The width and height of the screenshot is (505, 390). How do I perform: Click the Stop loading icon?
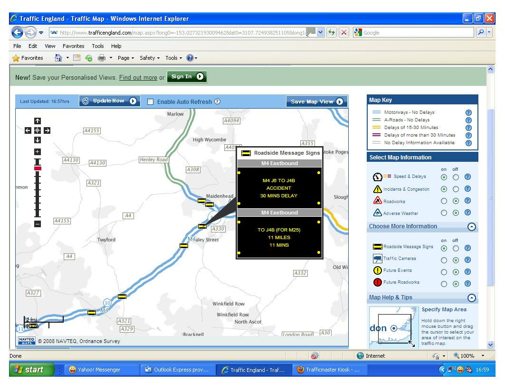[x=344, y=32]
